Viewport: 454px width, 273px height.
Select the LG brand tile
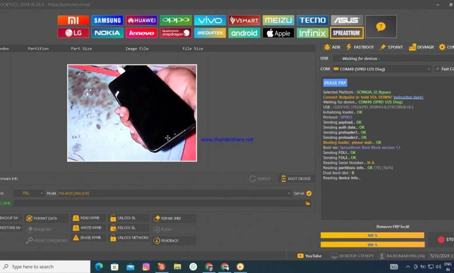(73, 33)
